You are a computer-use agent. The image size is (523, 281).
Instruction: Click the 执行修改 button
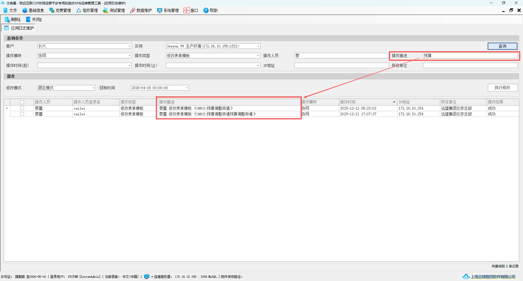tap(502, 87)
